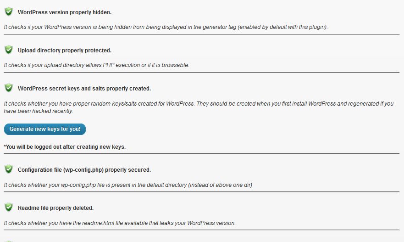The image size is (404, 242).
Task: Click the green shield next to Upload directory
Action: tap(9, 50)
